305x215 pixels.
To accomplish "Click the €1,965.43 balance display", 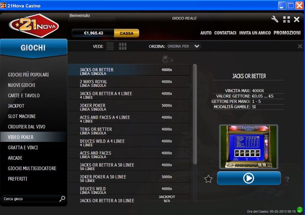I will pyautogui.click(x=93, y=33).
